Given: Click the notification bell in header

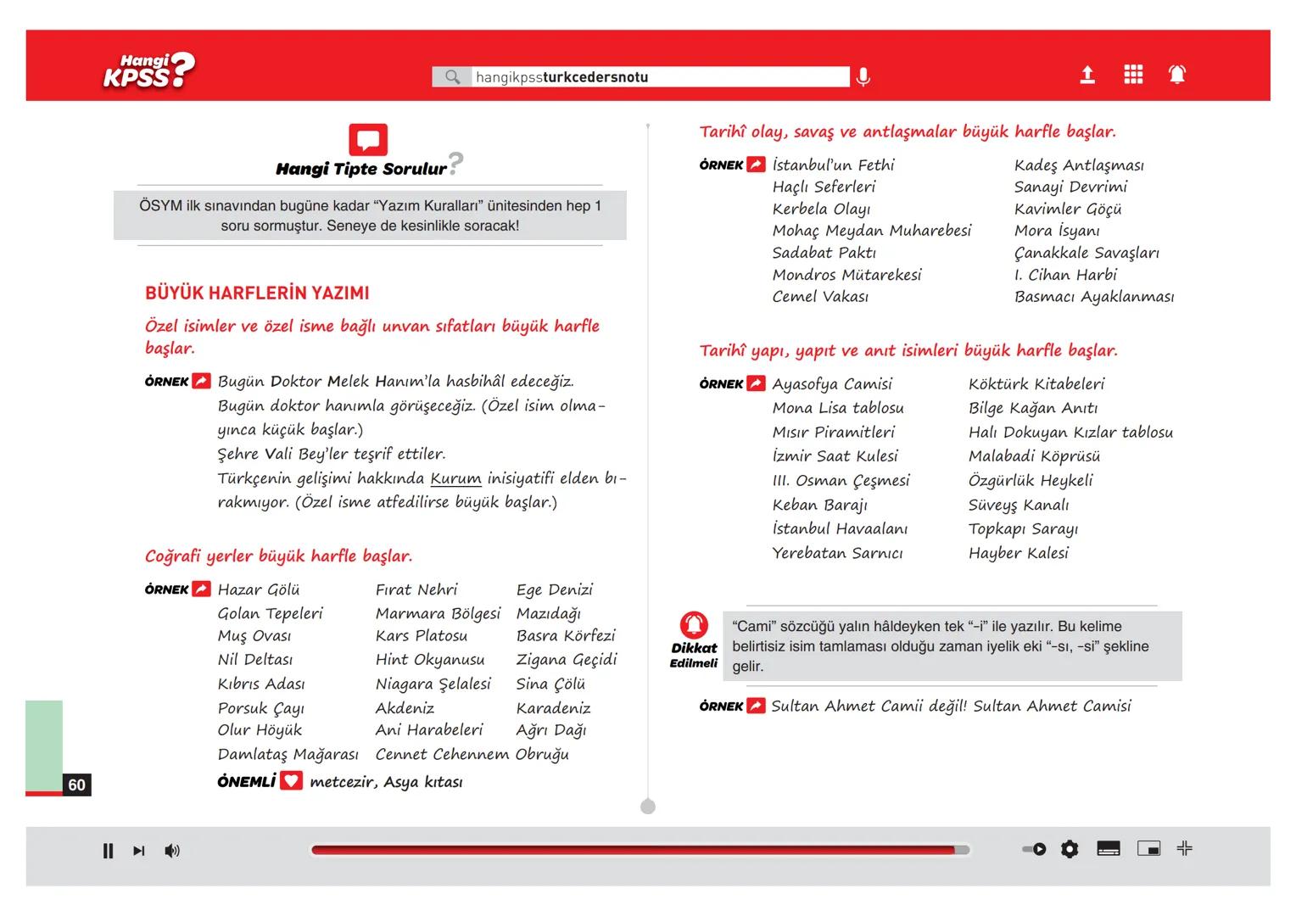Looking at the screenshot, I should click(1177, 75).
